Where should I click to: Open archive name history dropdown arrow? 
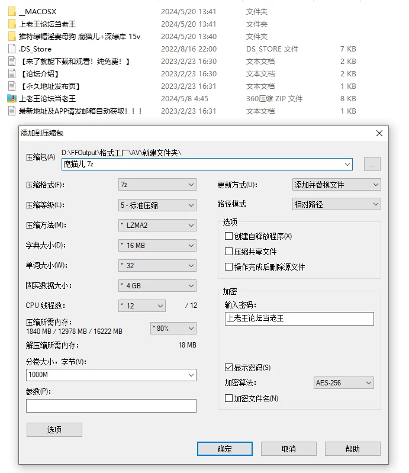pyautogui.click(x=347, y=165)
